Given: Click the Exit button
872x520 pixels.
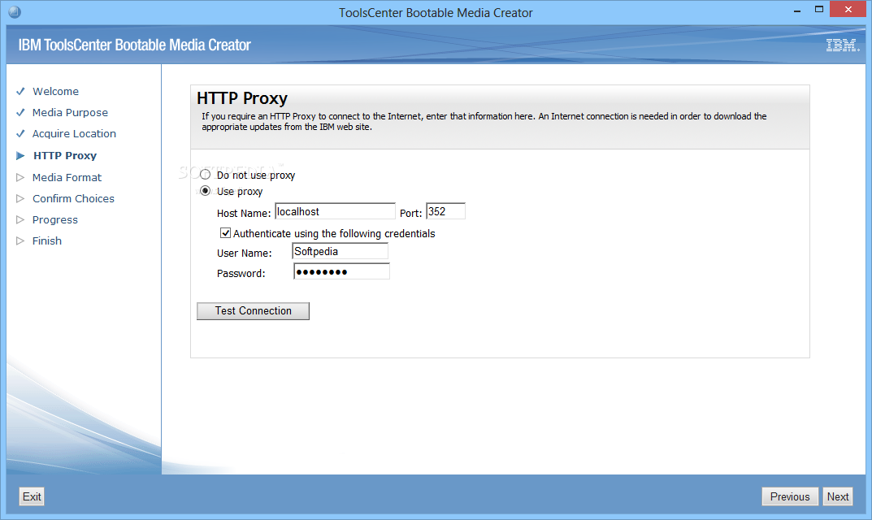Looking at the screenshot, I should pos(32,496).
